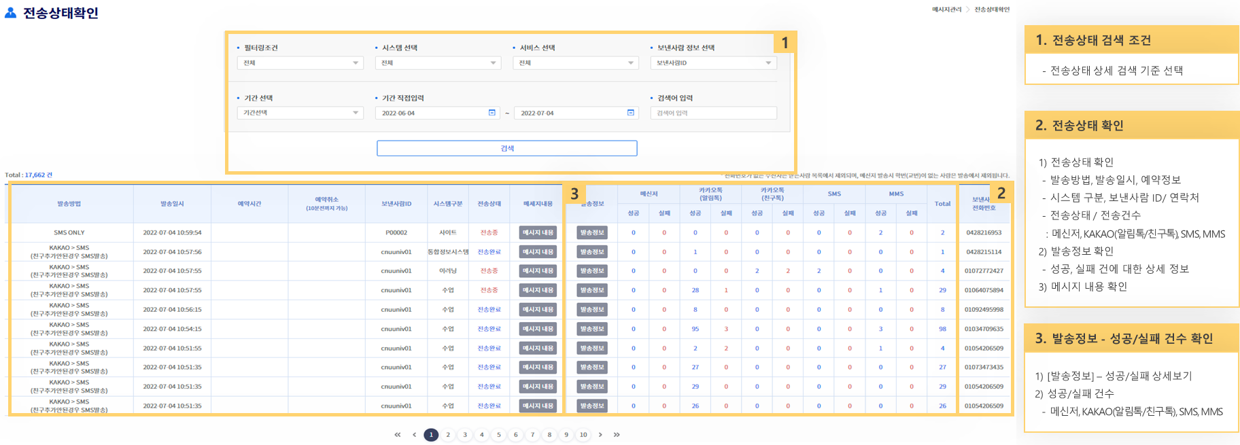Viewport: 1240px width, 445px height.
Task: Jump to the first page with the « arrow
Action: pos(398,435)
